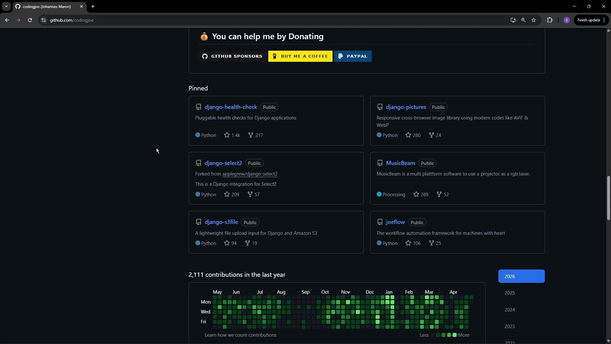Open the MusicBeam repository
The height and width of the screenshot is (344, 611).
400,163
